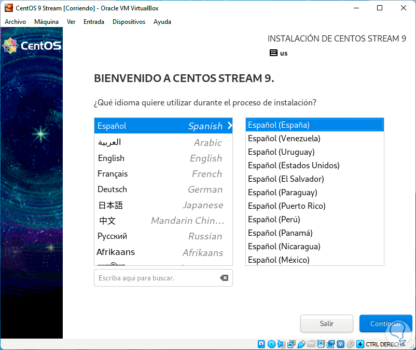Click the audio status icon
Screen dimensions: 416x350
pos(281,344)
